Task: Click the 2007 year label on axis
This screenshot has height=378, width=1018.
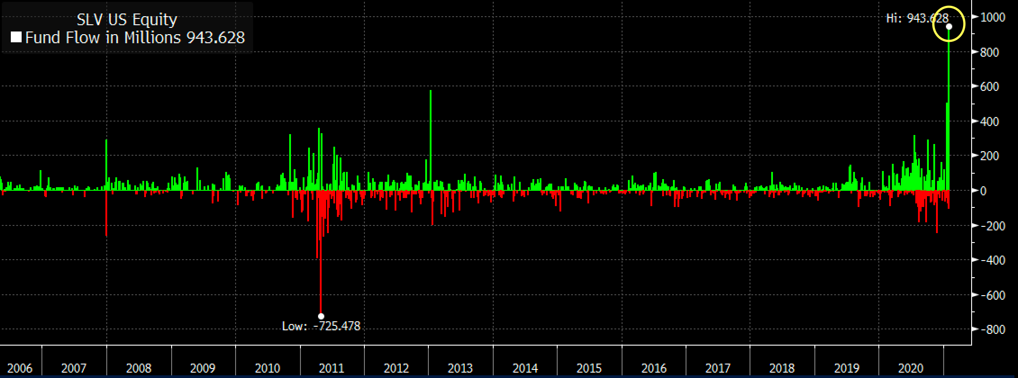Action: pos(73,368)
